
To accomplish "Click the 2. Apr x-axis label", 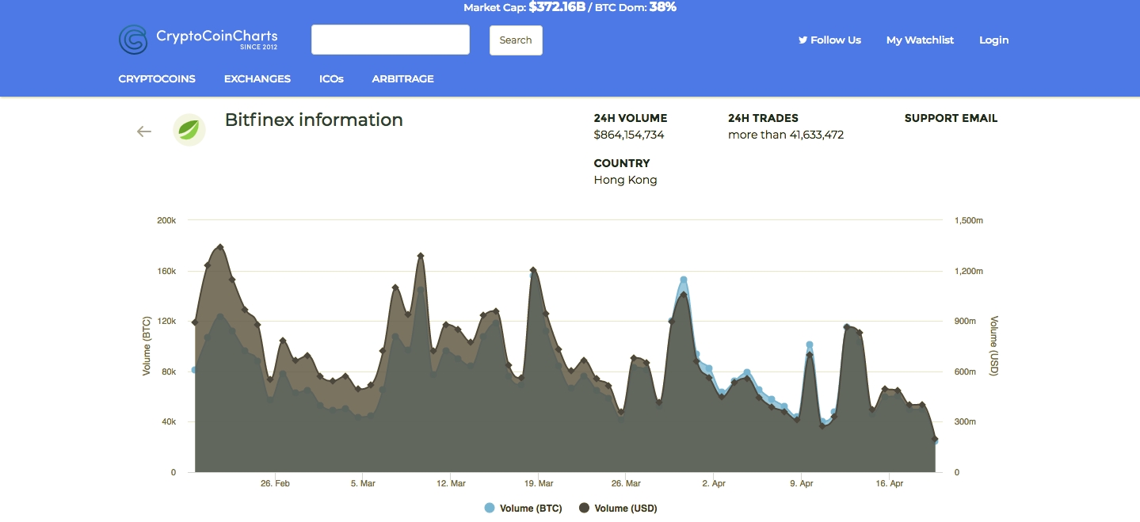I will coord(714,483).
